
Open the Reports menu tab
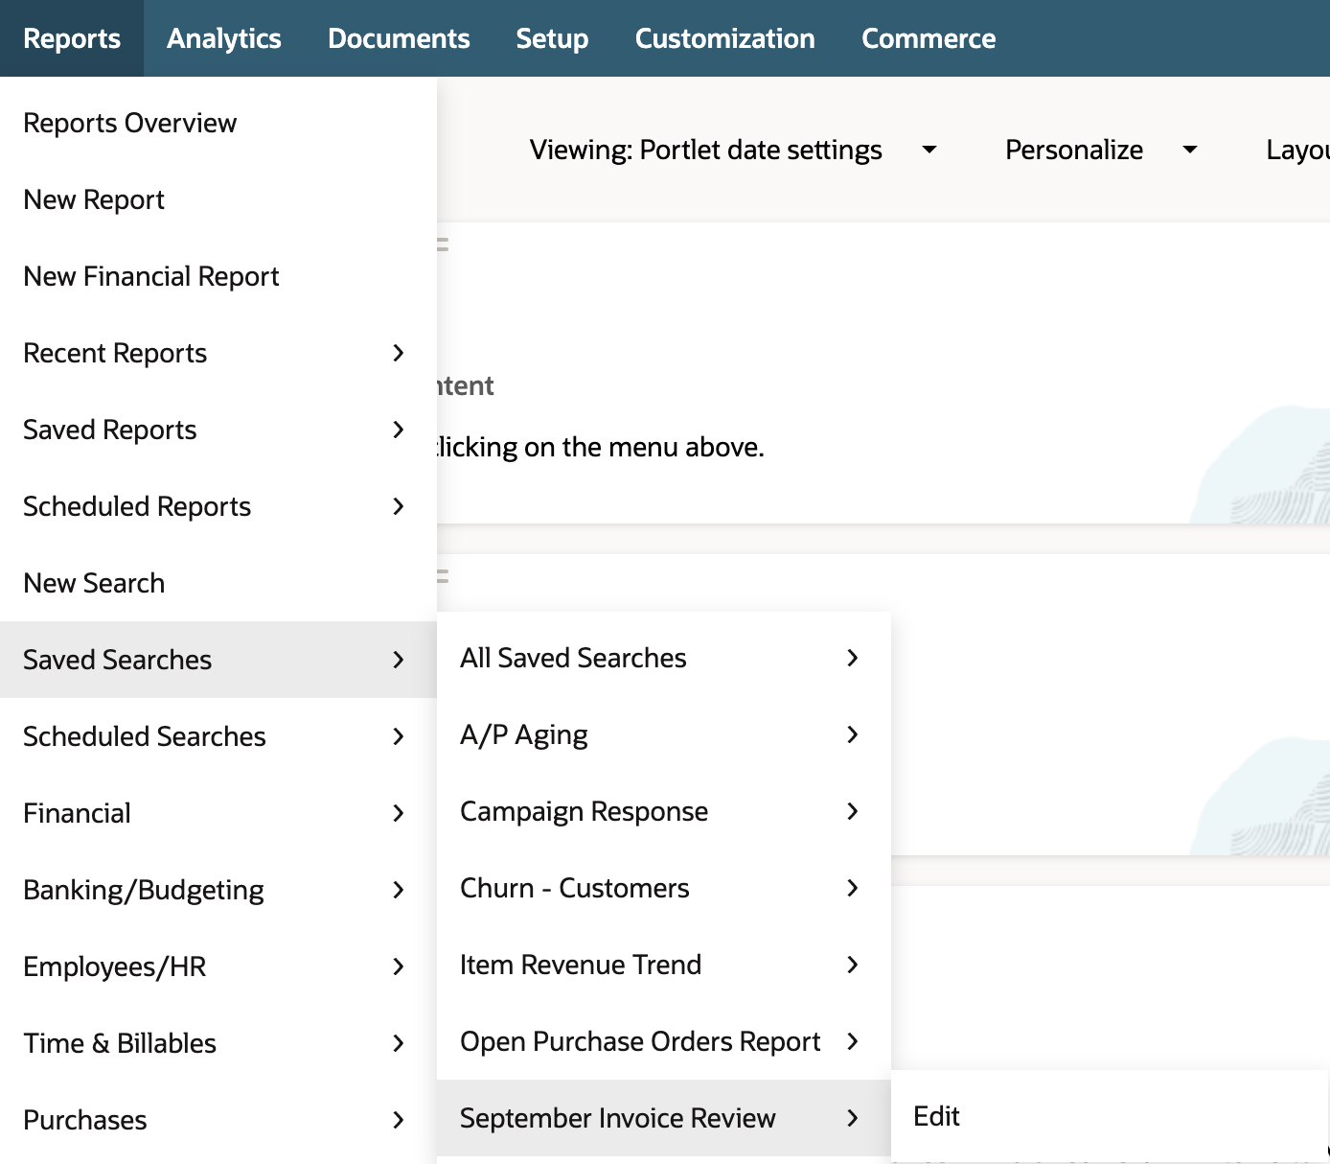coord(72,38)
